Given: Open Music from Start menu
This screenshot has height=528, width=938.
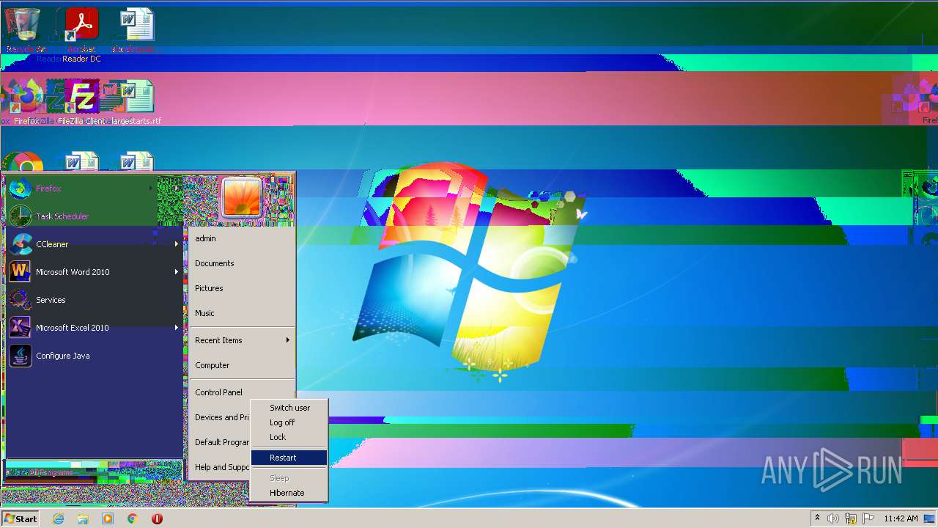Looking at the screenshot, I should [x=241, y=313].
